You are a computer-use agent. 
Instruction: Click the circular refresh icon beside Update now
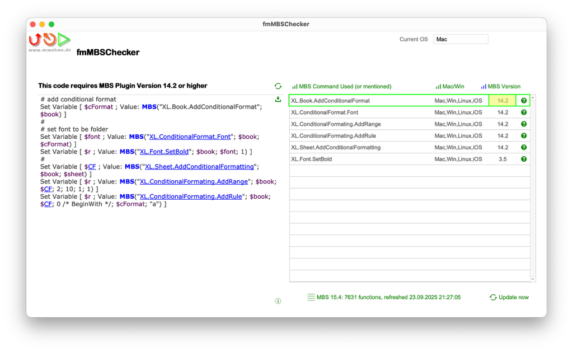(x=493, y=297)
